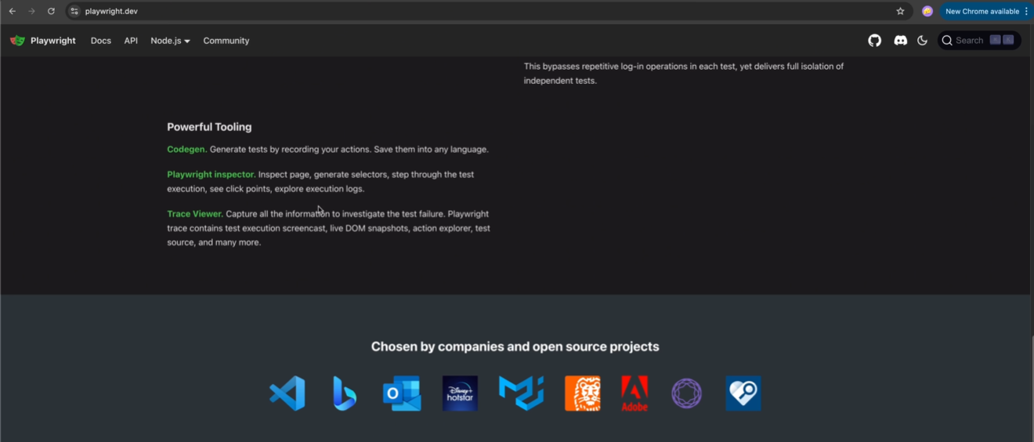Click the Outlook logo
The image size is (1034, 442).
(x=402, y=393)
